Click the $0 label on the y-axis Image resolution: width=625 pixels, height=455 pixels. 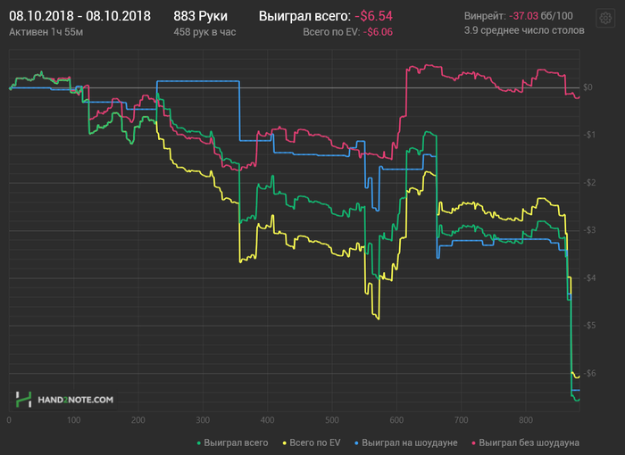tap(587, 87)
